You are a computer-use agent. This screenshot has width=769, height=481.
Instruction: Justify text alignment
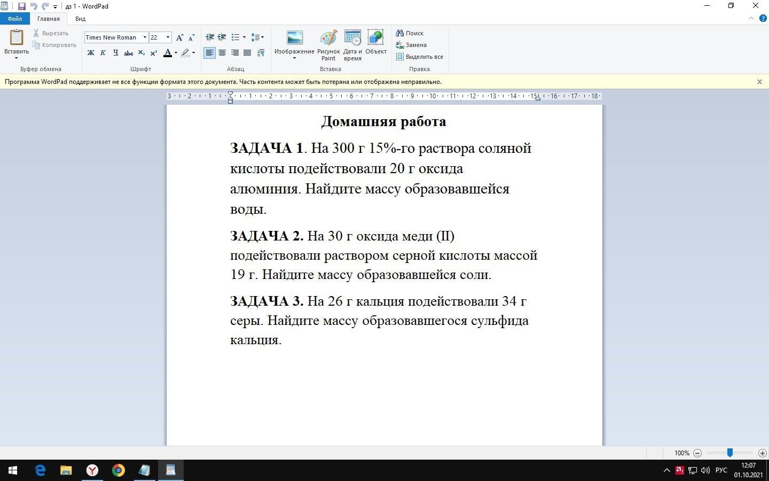point(247,52)
